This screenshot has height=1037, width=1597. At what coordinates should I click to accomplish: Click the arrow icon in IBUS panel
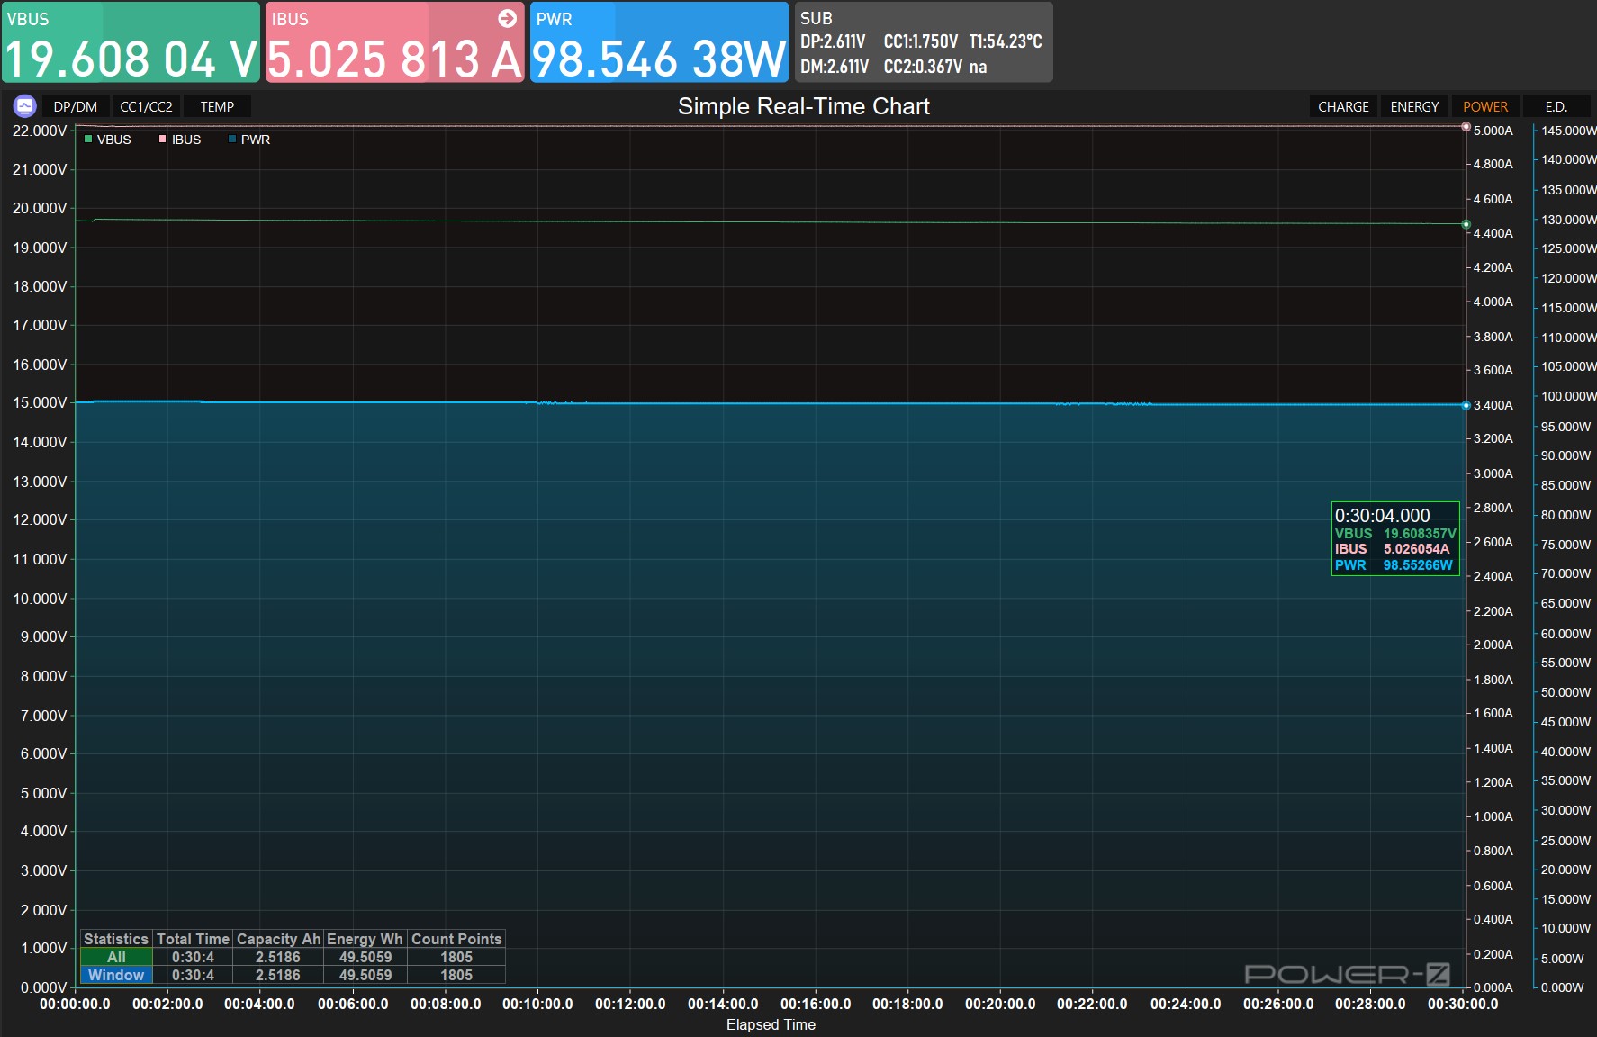507,18
